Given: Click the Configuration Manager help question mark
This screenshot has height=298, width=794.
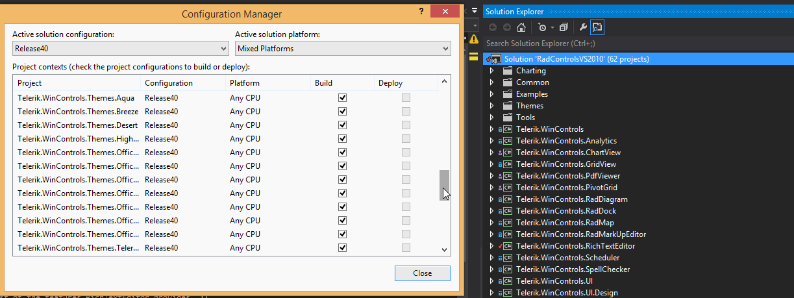Looking at the screenshot, I should (421, 12).
